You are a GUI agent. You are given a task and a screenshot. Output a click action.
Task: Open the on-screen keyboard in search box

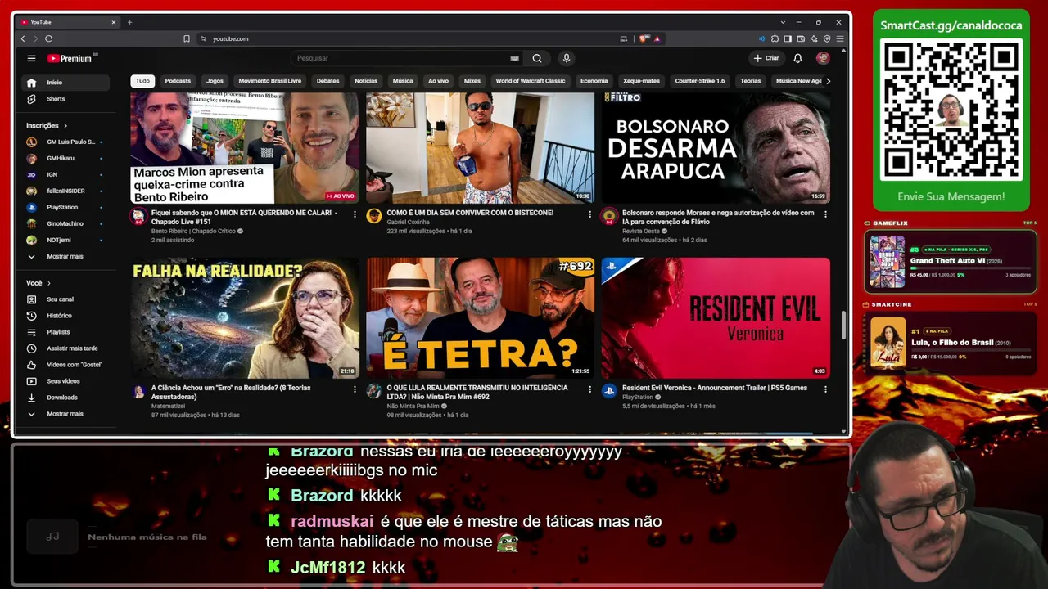(x=514, y=58)
